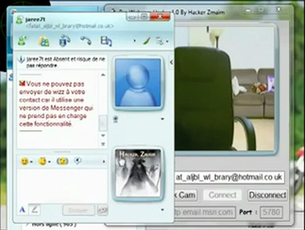Start a video call via webcam icon
The height and width of the screenshot is (230, 305).
[65, 41]
